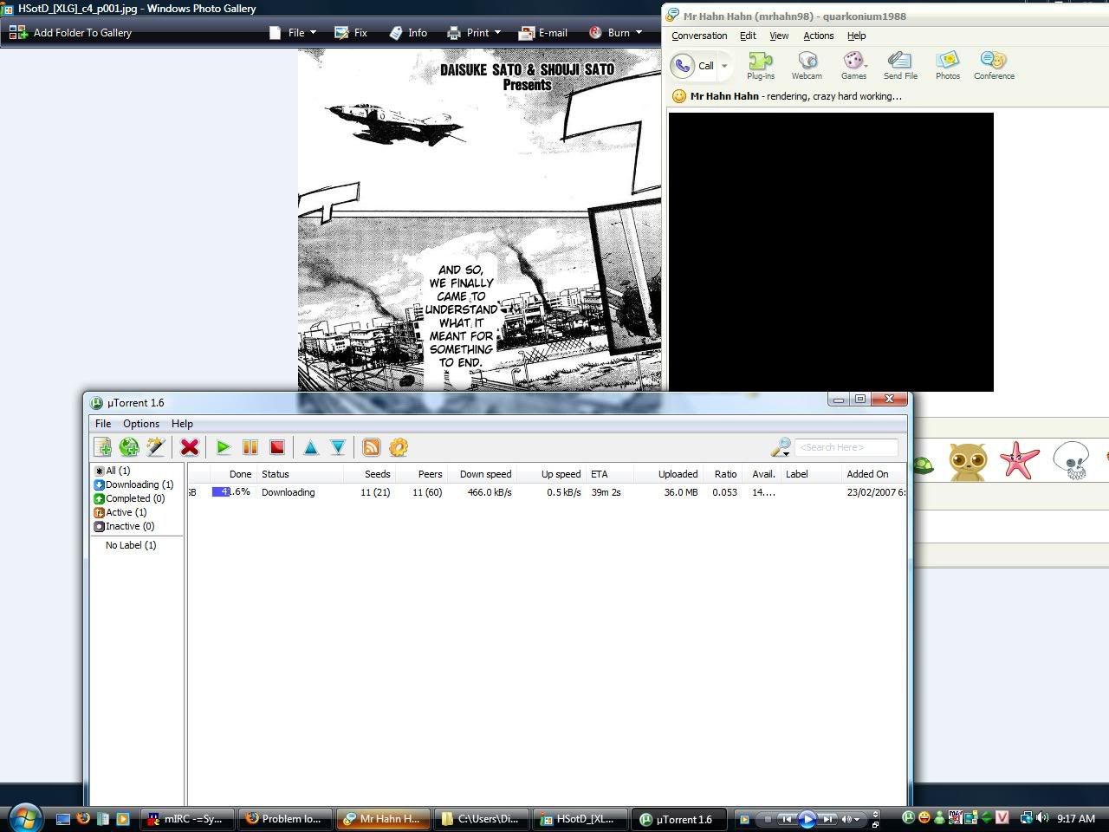Open Games dice icon in messenger window
The width and height of the screenshot is (1109, 832).
pos(853,65)
